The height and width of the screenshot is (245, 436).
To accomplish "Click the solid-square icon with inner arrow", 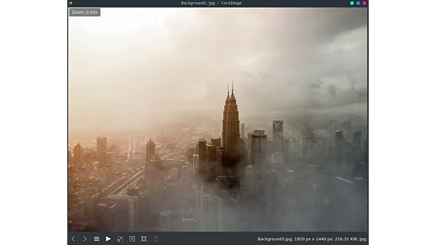I will tap(132, 239).
